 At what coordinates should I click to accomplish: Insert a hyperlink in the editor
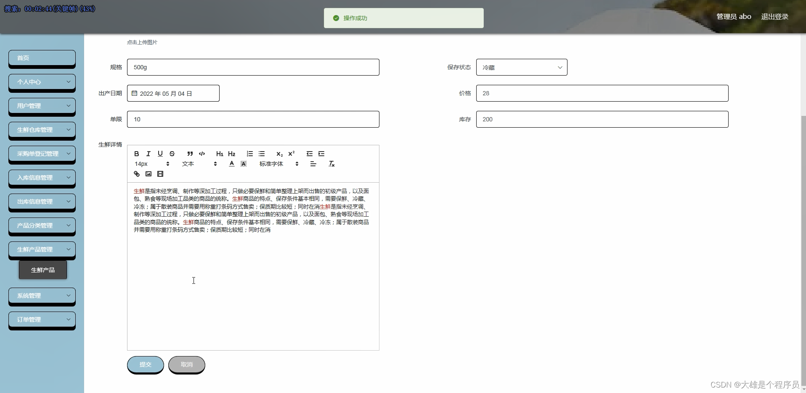point(136,173)
